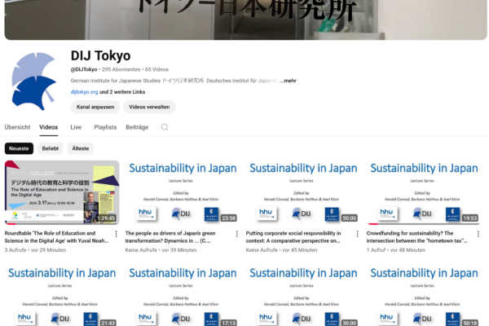The image size is (489, 326).
Task: Open the 50:00 Sustainability in Japan thumbnail
Action: (x=303, y=192)
